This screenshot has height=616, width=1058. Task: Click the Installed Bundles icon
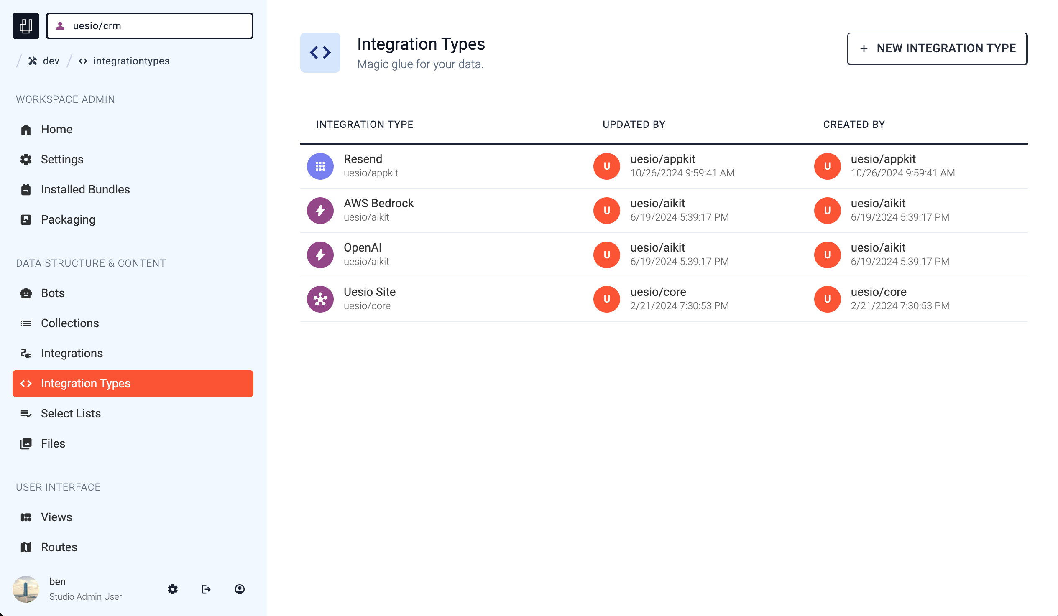[x=26, y=190]
